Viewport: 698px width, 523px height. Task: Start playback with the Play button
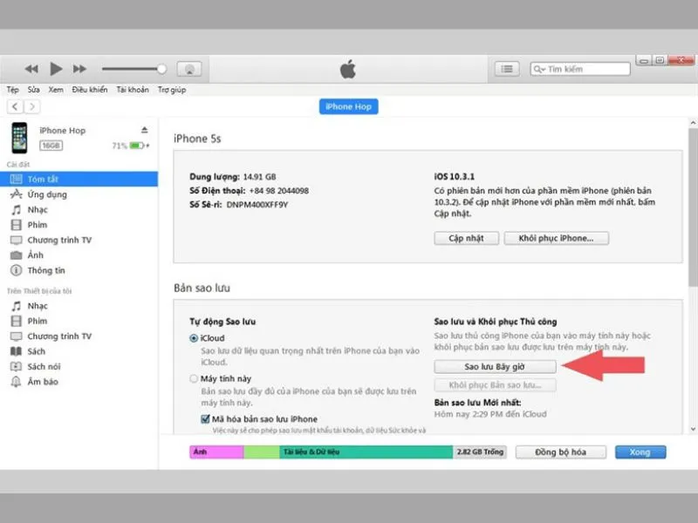(56, 69)
